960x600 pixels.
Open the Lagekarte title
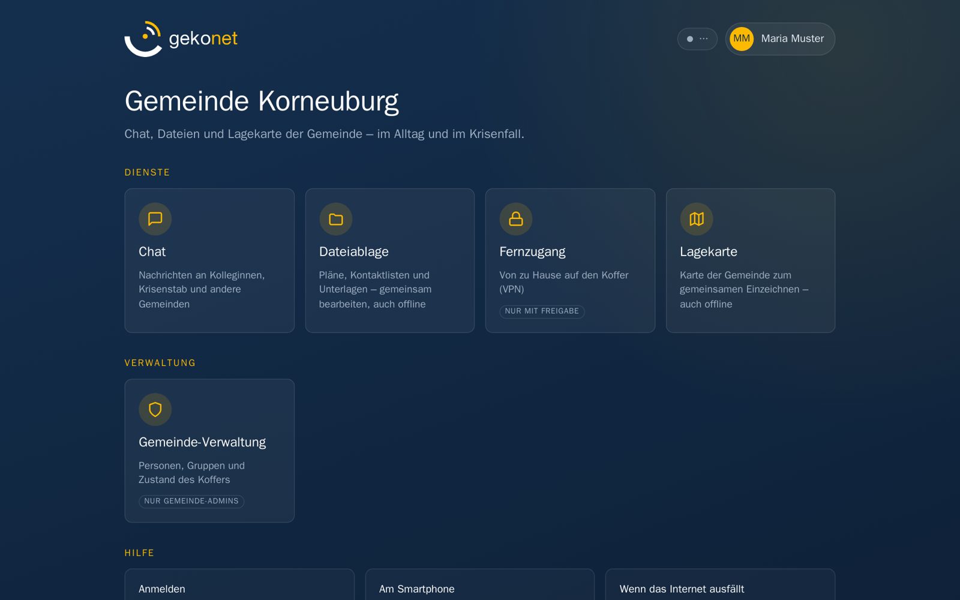click(x=709, y=252)
